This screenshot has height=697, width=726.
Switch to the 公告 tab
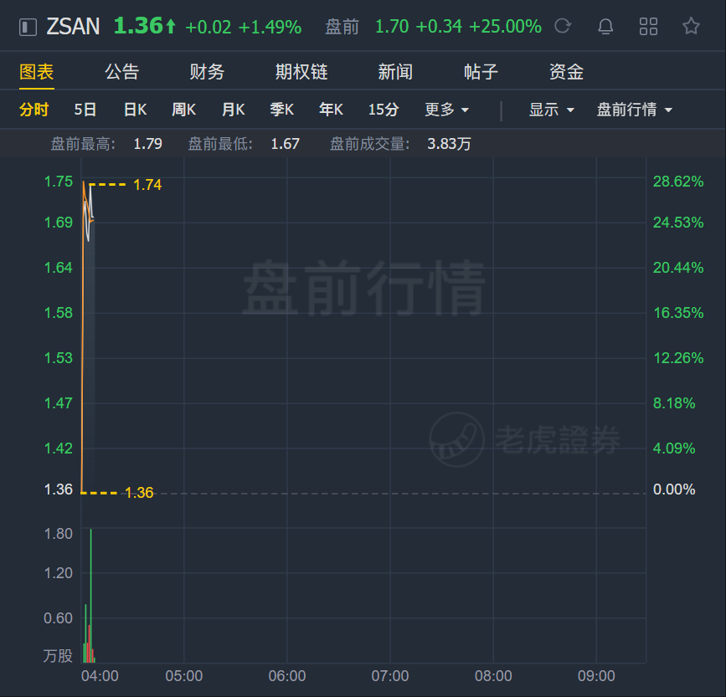click(121, 72)
